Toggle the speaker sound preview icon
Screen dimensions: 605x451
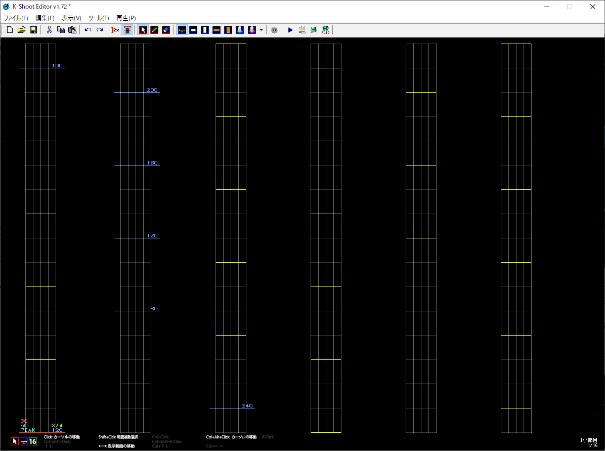(x=302, y=30)
